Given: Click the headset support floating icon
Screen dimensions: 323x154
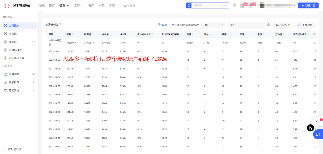Looking at the screenshot, I should pyautogui.click(x=318, y=121).
